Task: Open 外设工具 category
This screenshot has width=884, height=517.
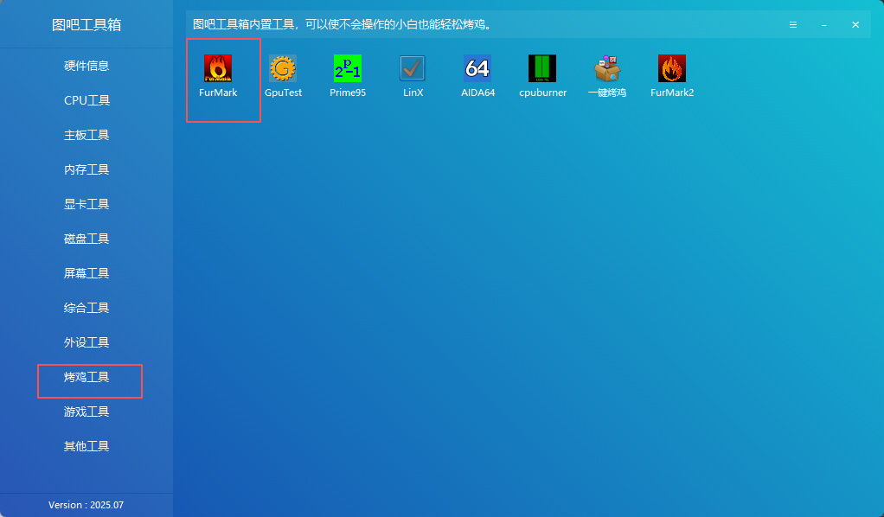Action: tap(86, 342)
